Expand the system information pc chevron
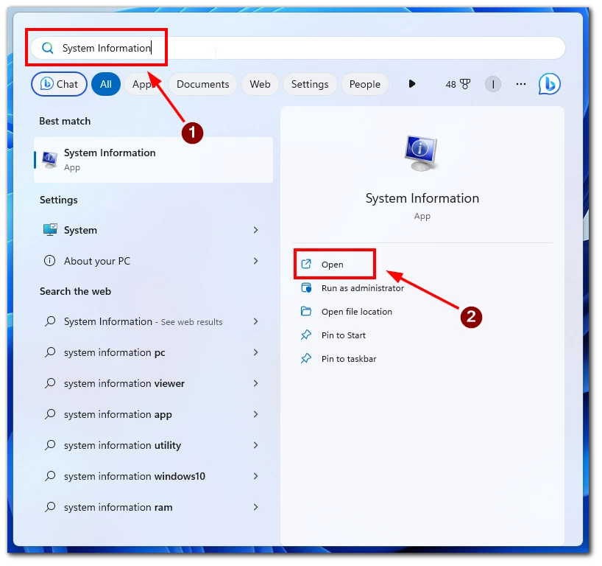 tap(255, 352)
